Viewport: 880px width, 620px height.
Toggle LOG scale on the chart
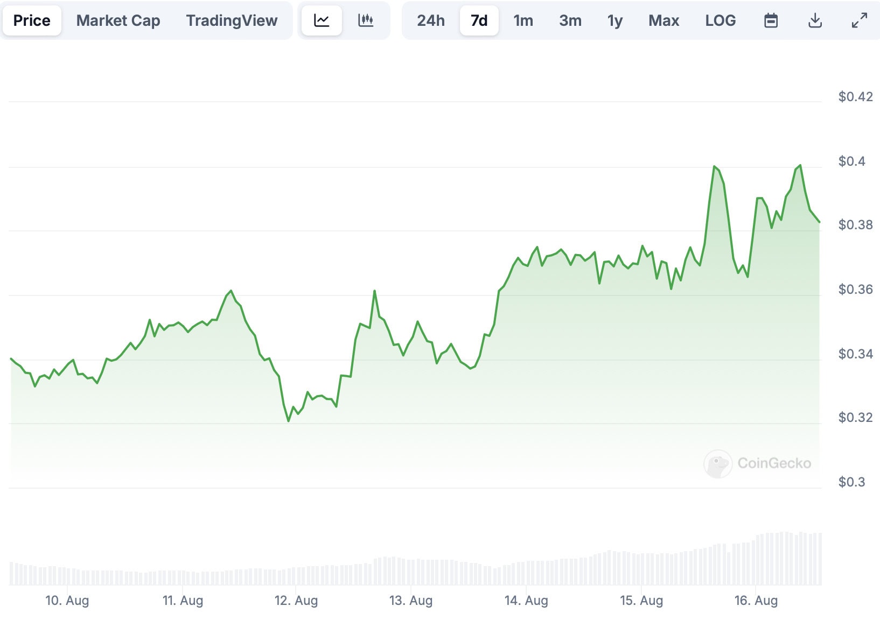pos(721,20)
